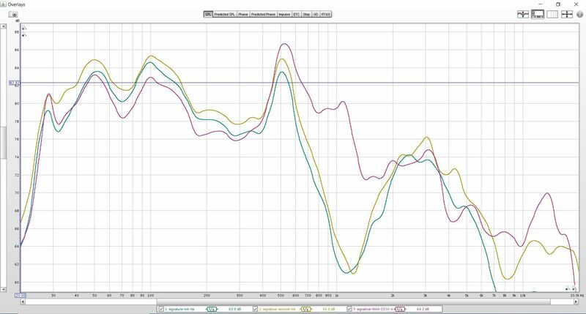Uncheck trace 2 second measurement checkbox
The height and width of the screenshot is (314, 586).
(x=255, y=309)
